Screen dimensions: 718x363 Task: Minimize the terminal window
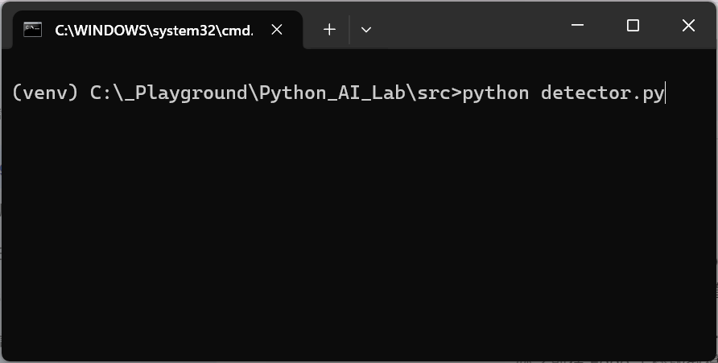pos(577,26)
